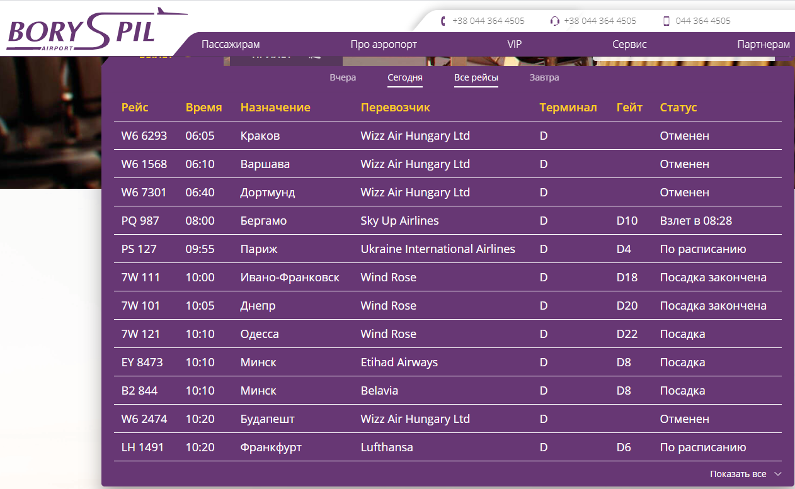Click the mobile phone icon

666,21
